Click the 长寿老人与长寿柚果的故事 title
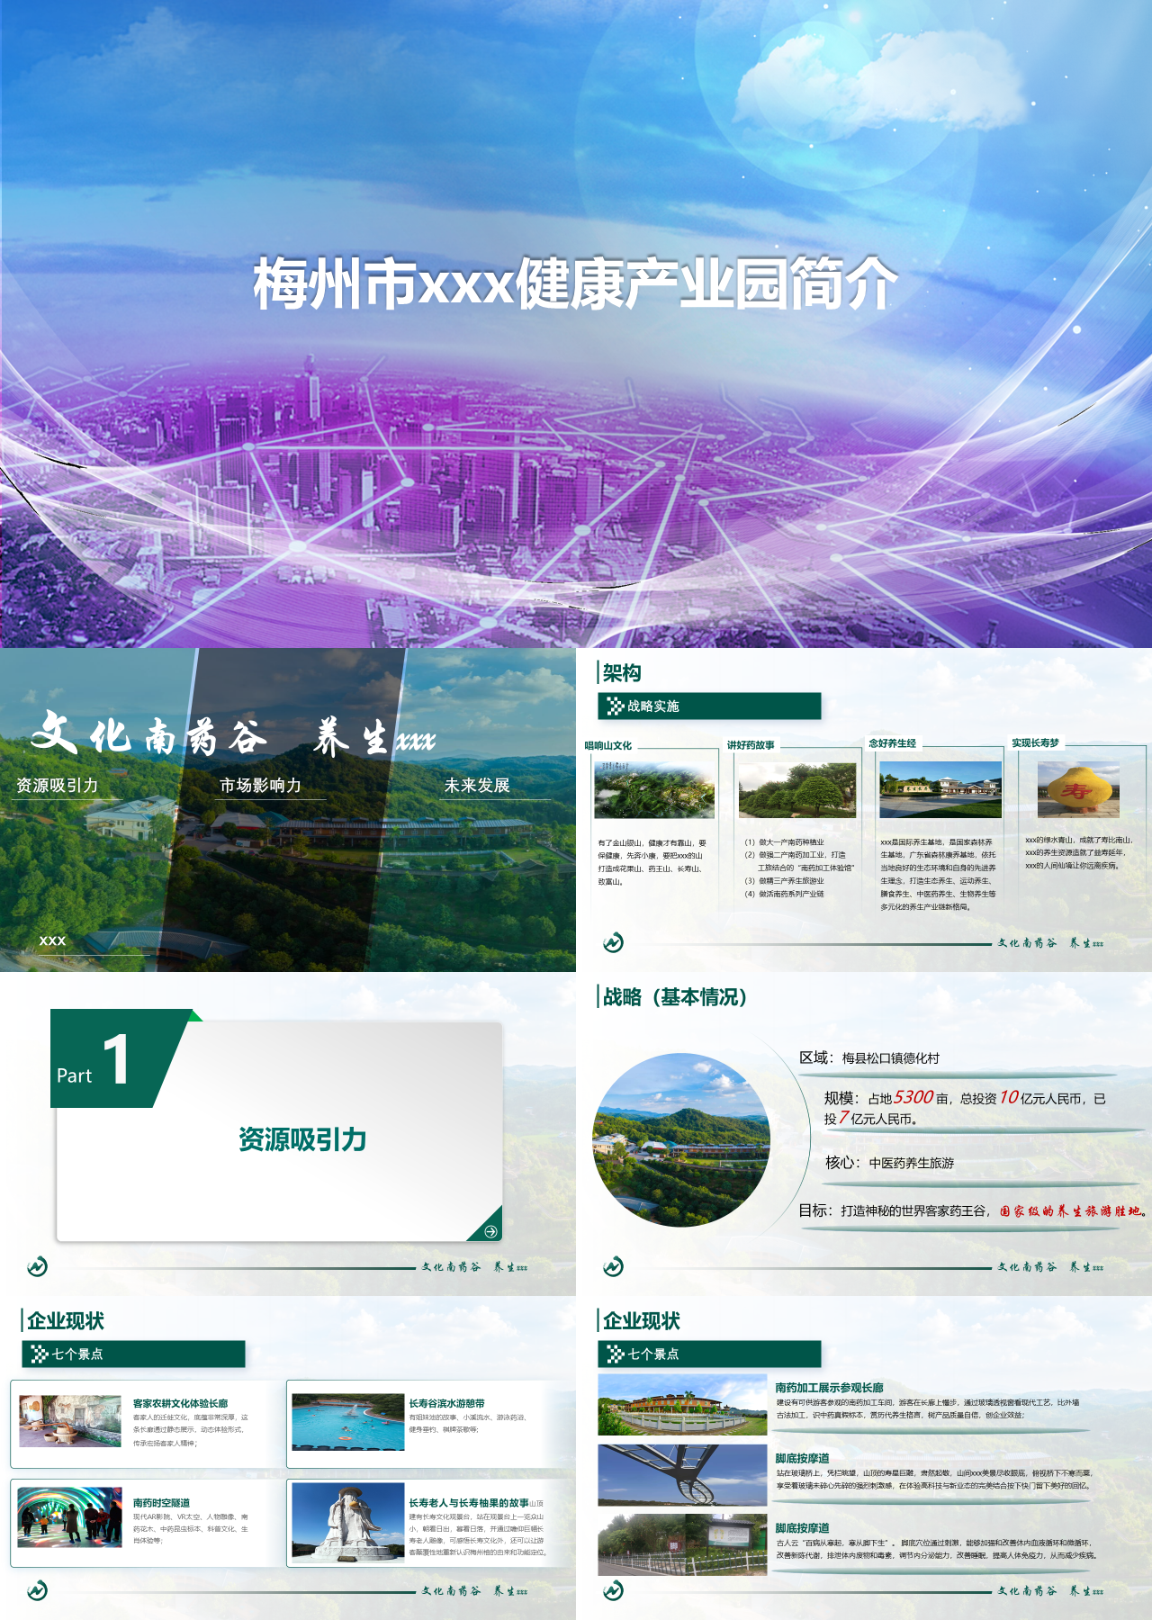The height and width of the screenshot is (1620, 1152). coord(469,1502)
